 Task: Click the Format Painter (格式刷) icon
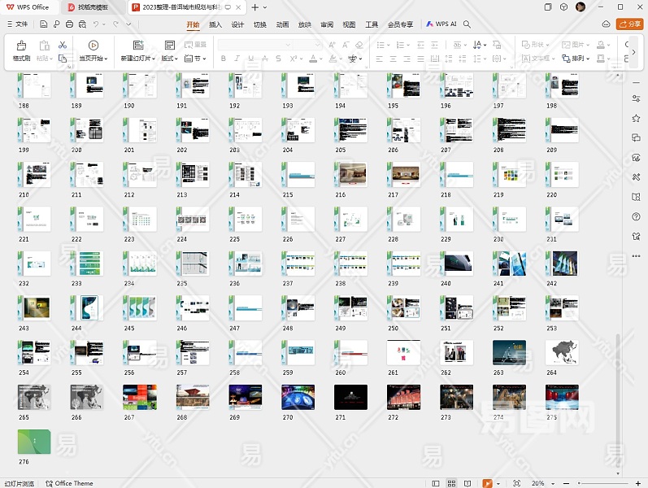click(21, 46)
